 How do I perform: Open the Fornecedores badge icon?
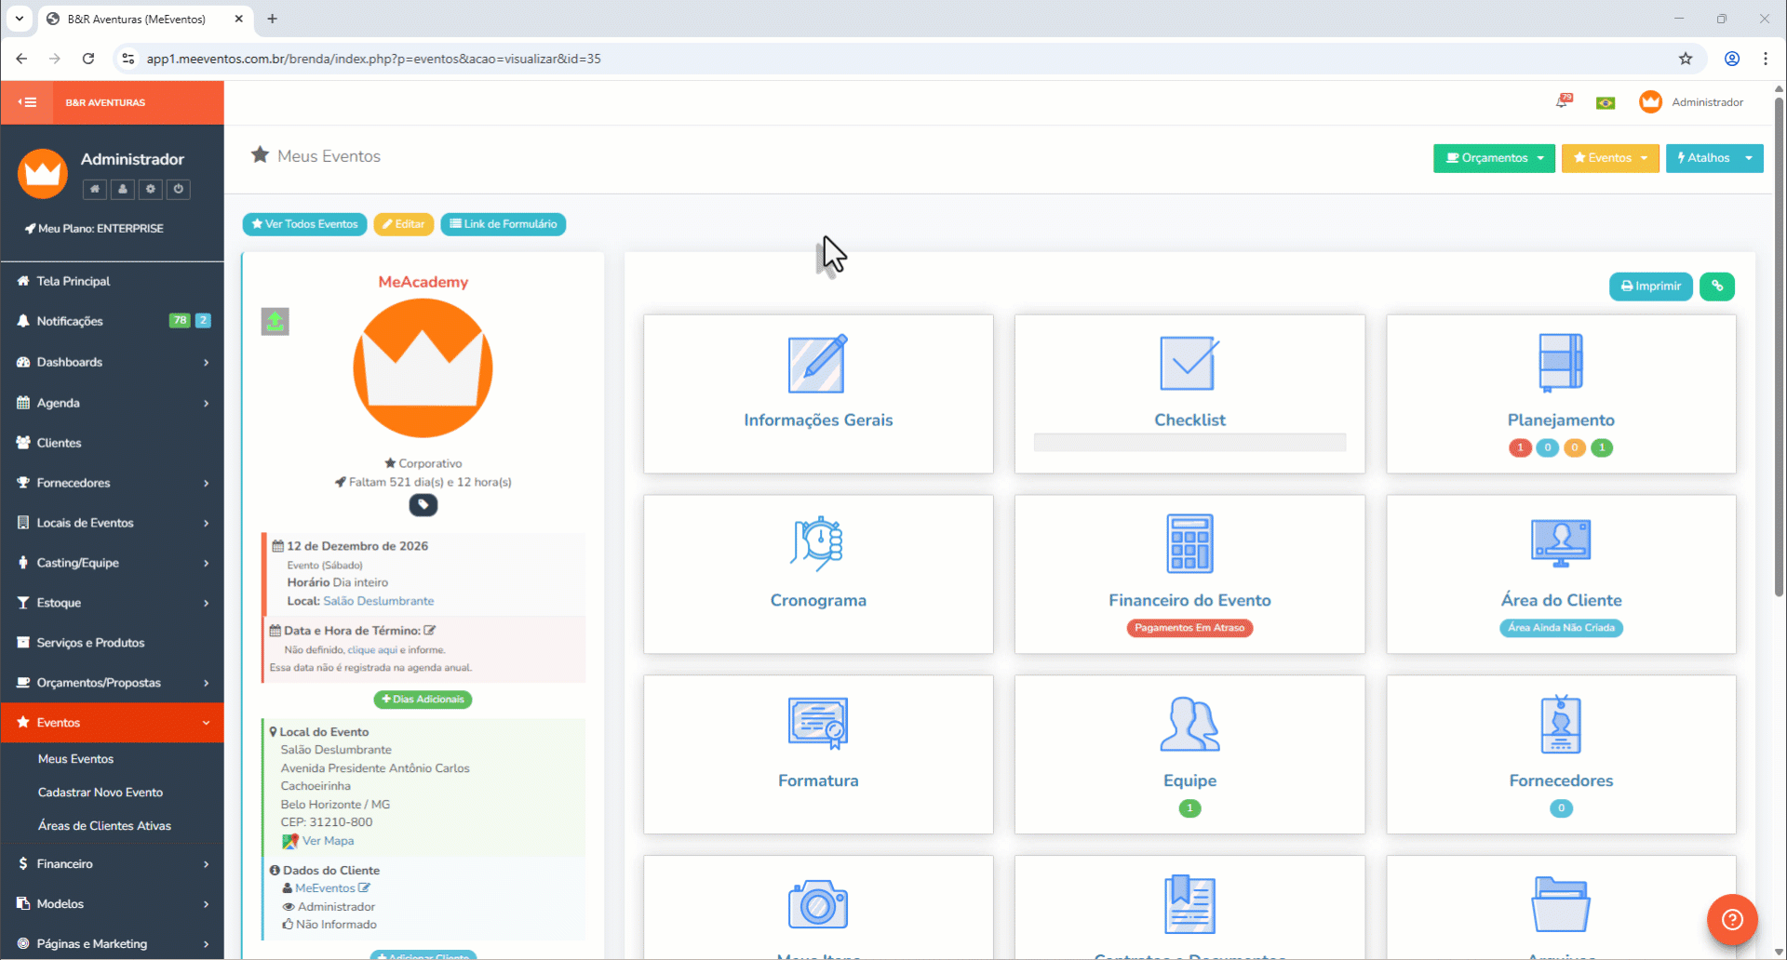click(1561, 724)
